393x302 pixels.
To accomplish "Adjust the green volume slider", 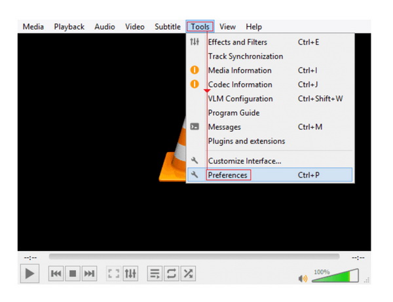I will tap(335, 276).
